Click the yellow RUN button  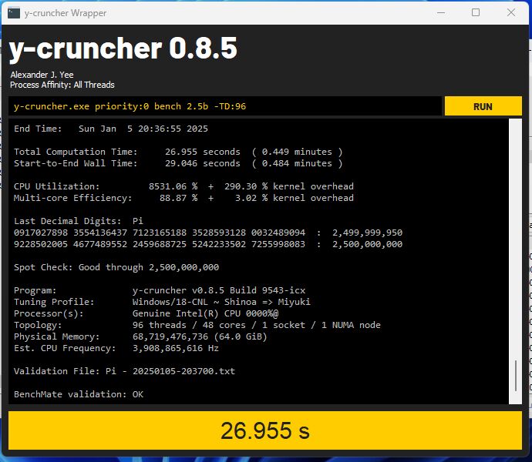click(x=483, y=106)
